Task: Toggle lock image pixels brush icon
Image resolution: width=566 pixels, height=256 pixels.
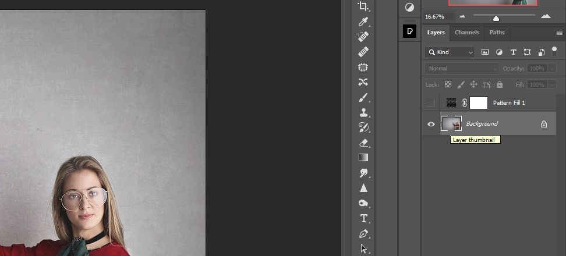Action: (x=461, y=84)
